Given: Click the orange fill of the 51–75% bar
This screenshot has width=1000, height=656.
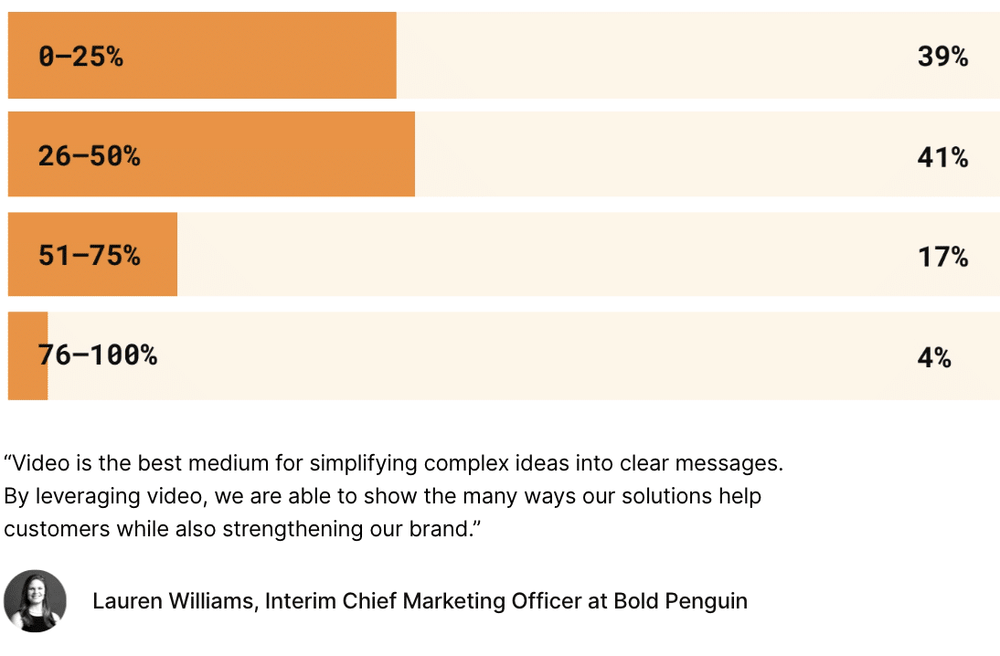Looking at the screenshot, I should pos(159,254).
